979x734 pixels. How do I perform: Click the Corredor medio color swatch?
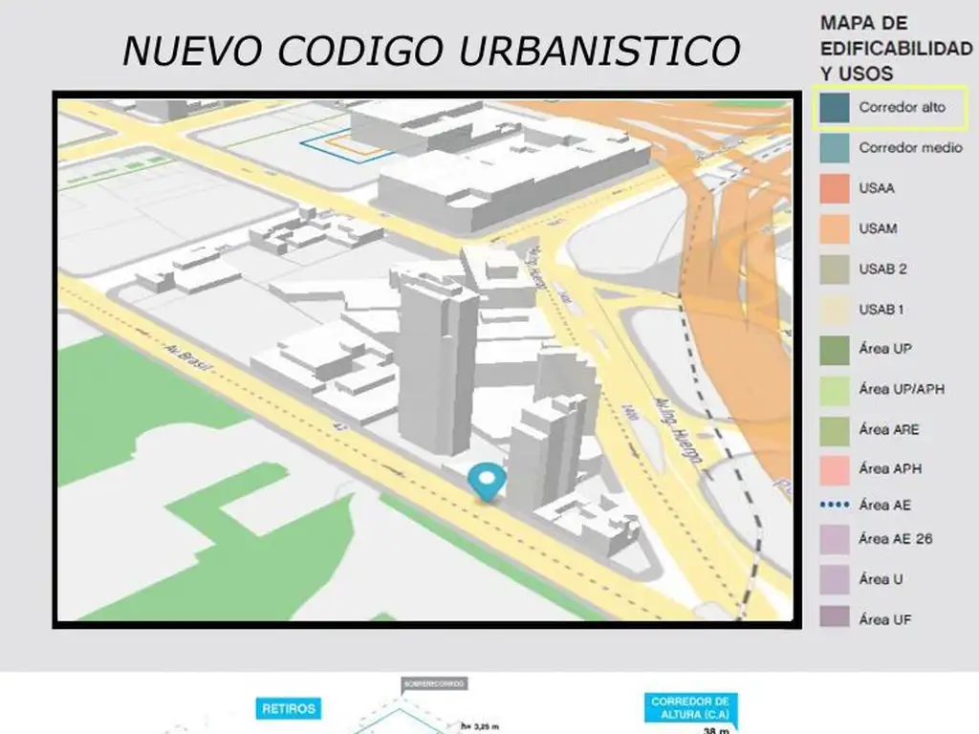click(x=834, y=148)
